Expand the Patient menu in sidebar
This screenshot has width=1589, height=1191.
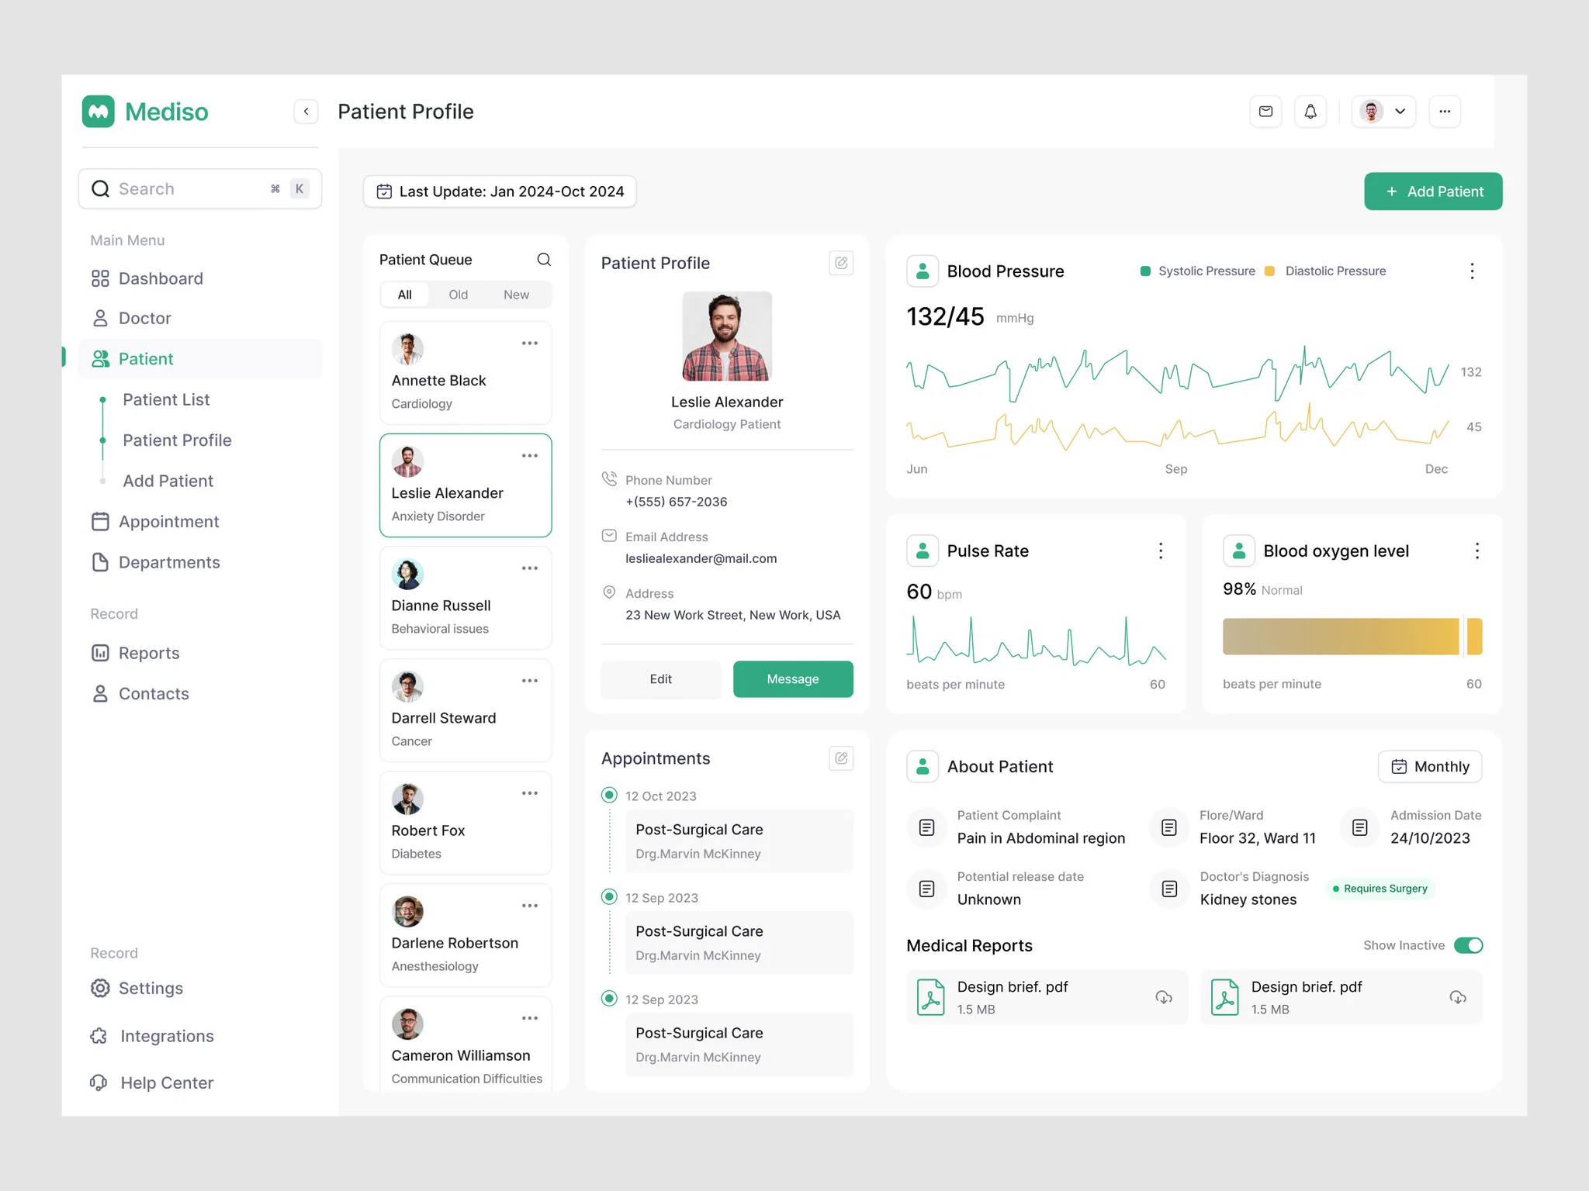tap(200, 359)
